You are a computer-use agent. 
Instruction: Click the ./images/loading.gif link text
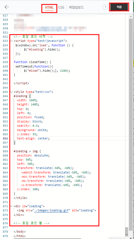pos(51,210)
